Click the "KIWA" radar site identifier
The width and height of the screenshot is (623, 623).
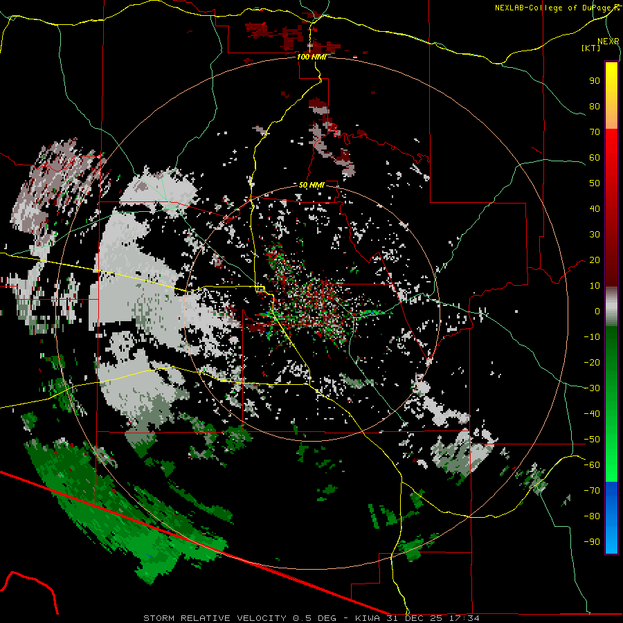[368, 618]
